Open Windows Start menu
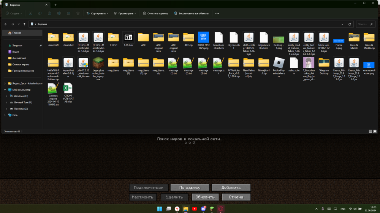380x213 pixels. (x=160, y=209)
